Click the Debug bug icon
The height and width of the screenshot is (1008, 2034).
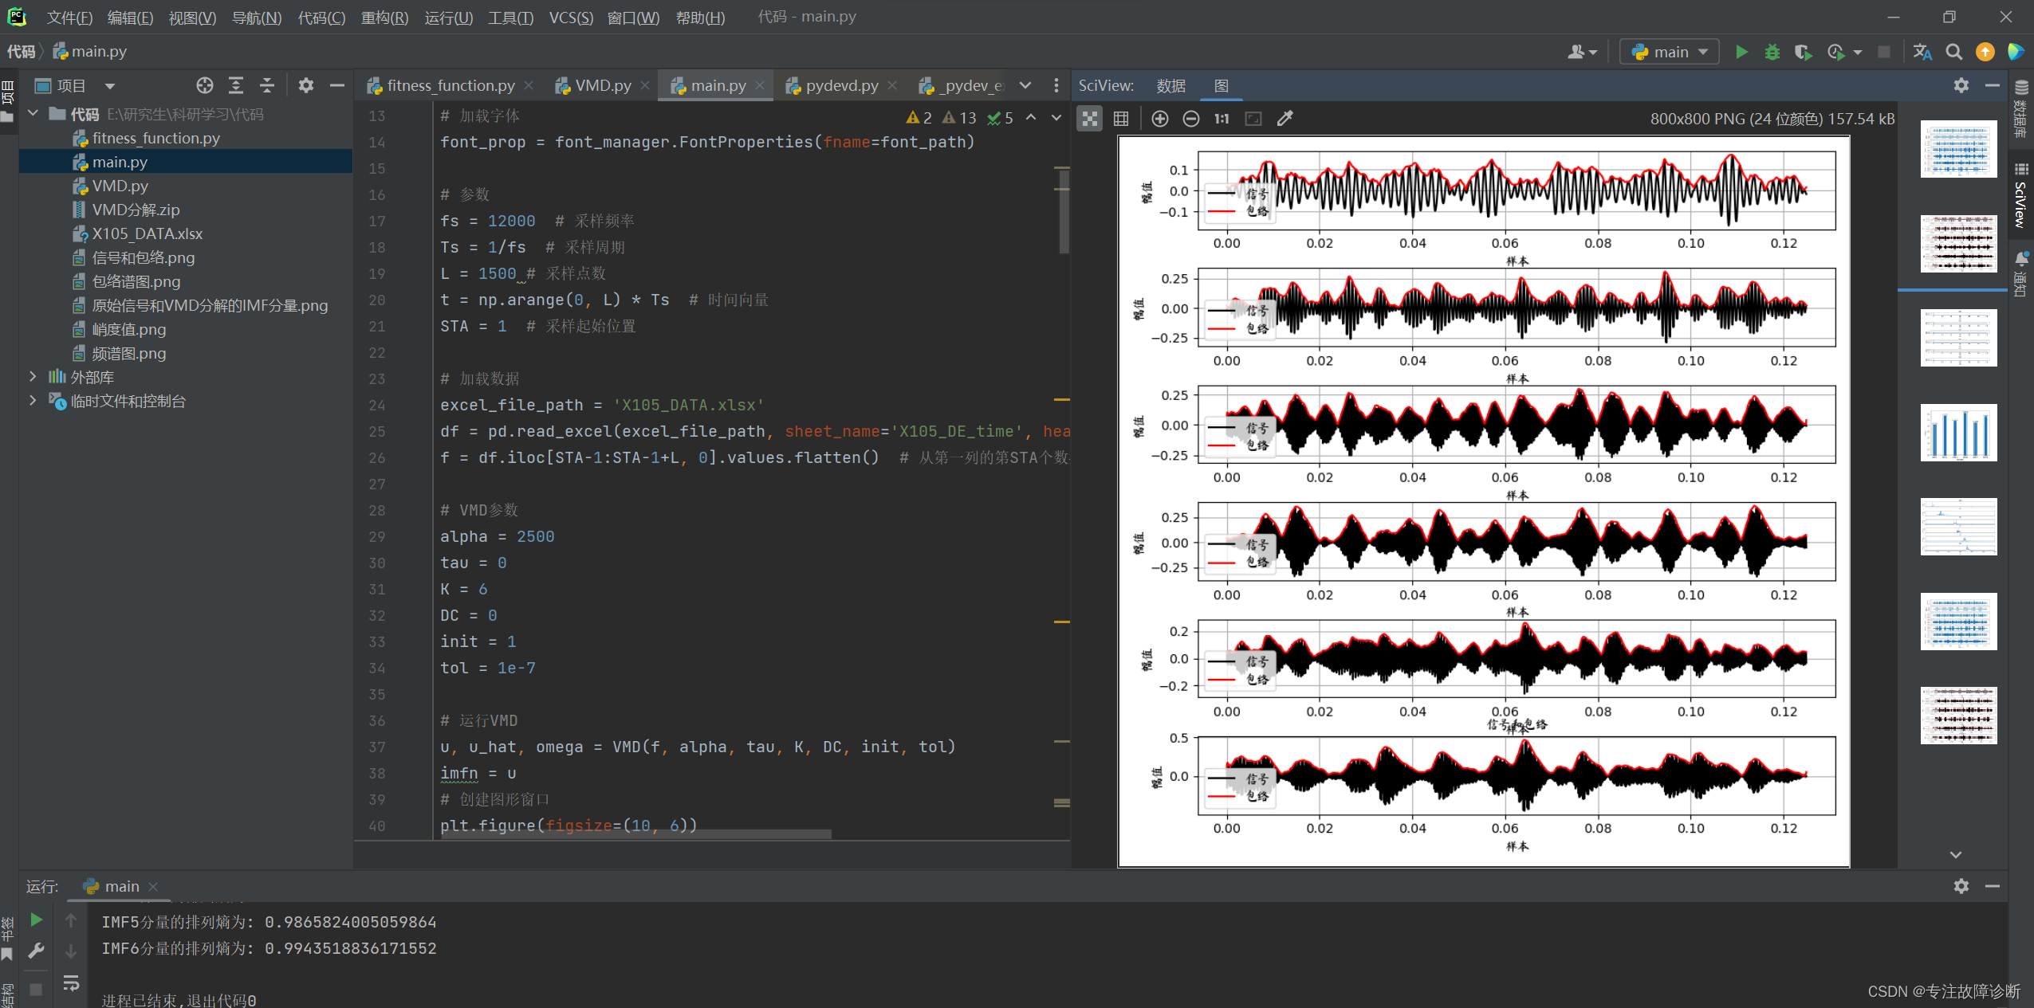point(1772,52)
